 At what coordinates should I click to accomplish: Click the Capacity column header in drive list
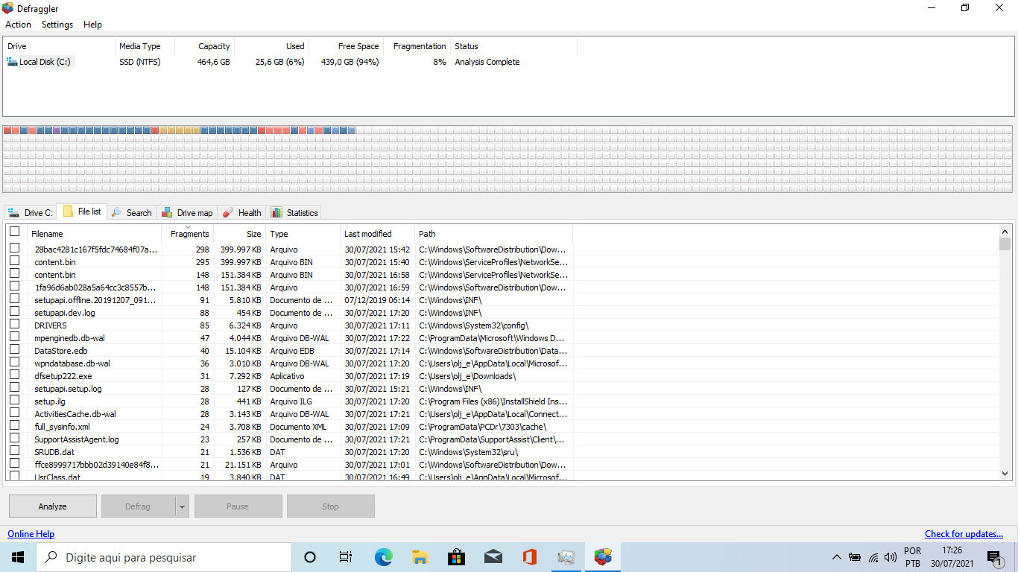(205, 46)
